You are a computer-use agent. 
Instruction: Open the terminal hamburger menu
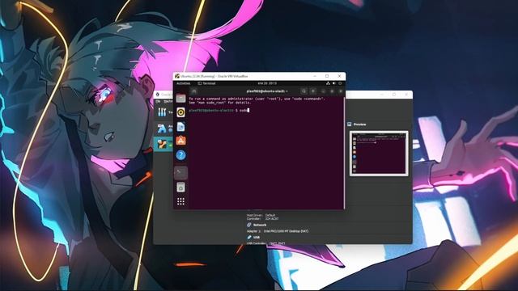313,91
